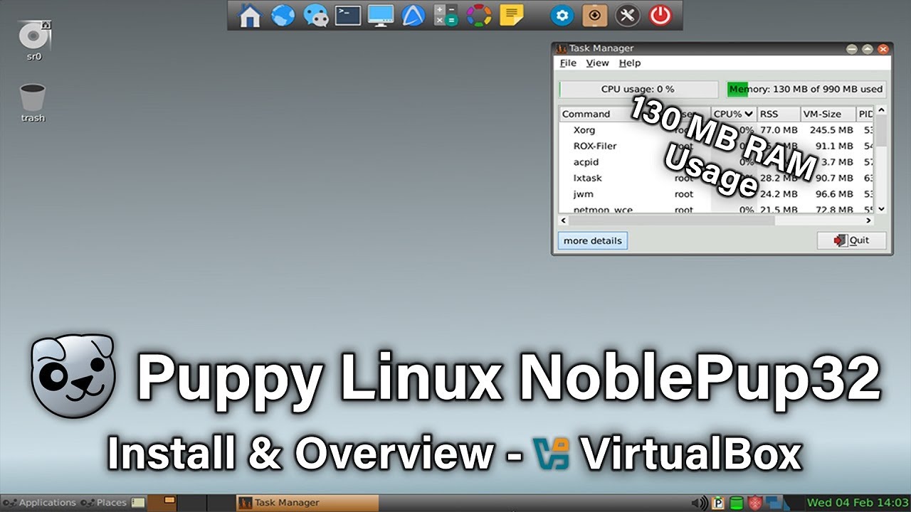The width and height of the screenshot is (911, 512).
Task: Click the 24.2 MB RSS cell
Action: click(779, 194)
